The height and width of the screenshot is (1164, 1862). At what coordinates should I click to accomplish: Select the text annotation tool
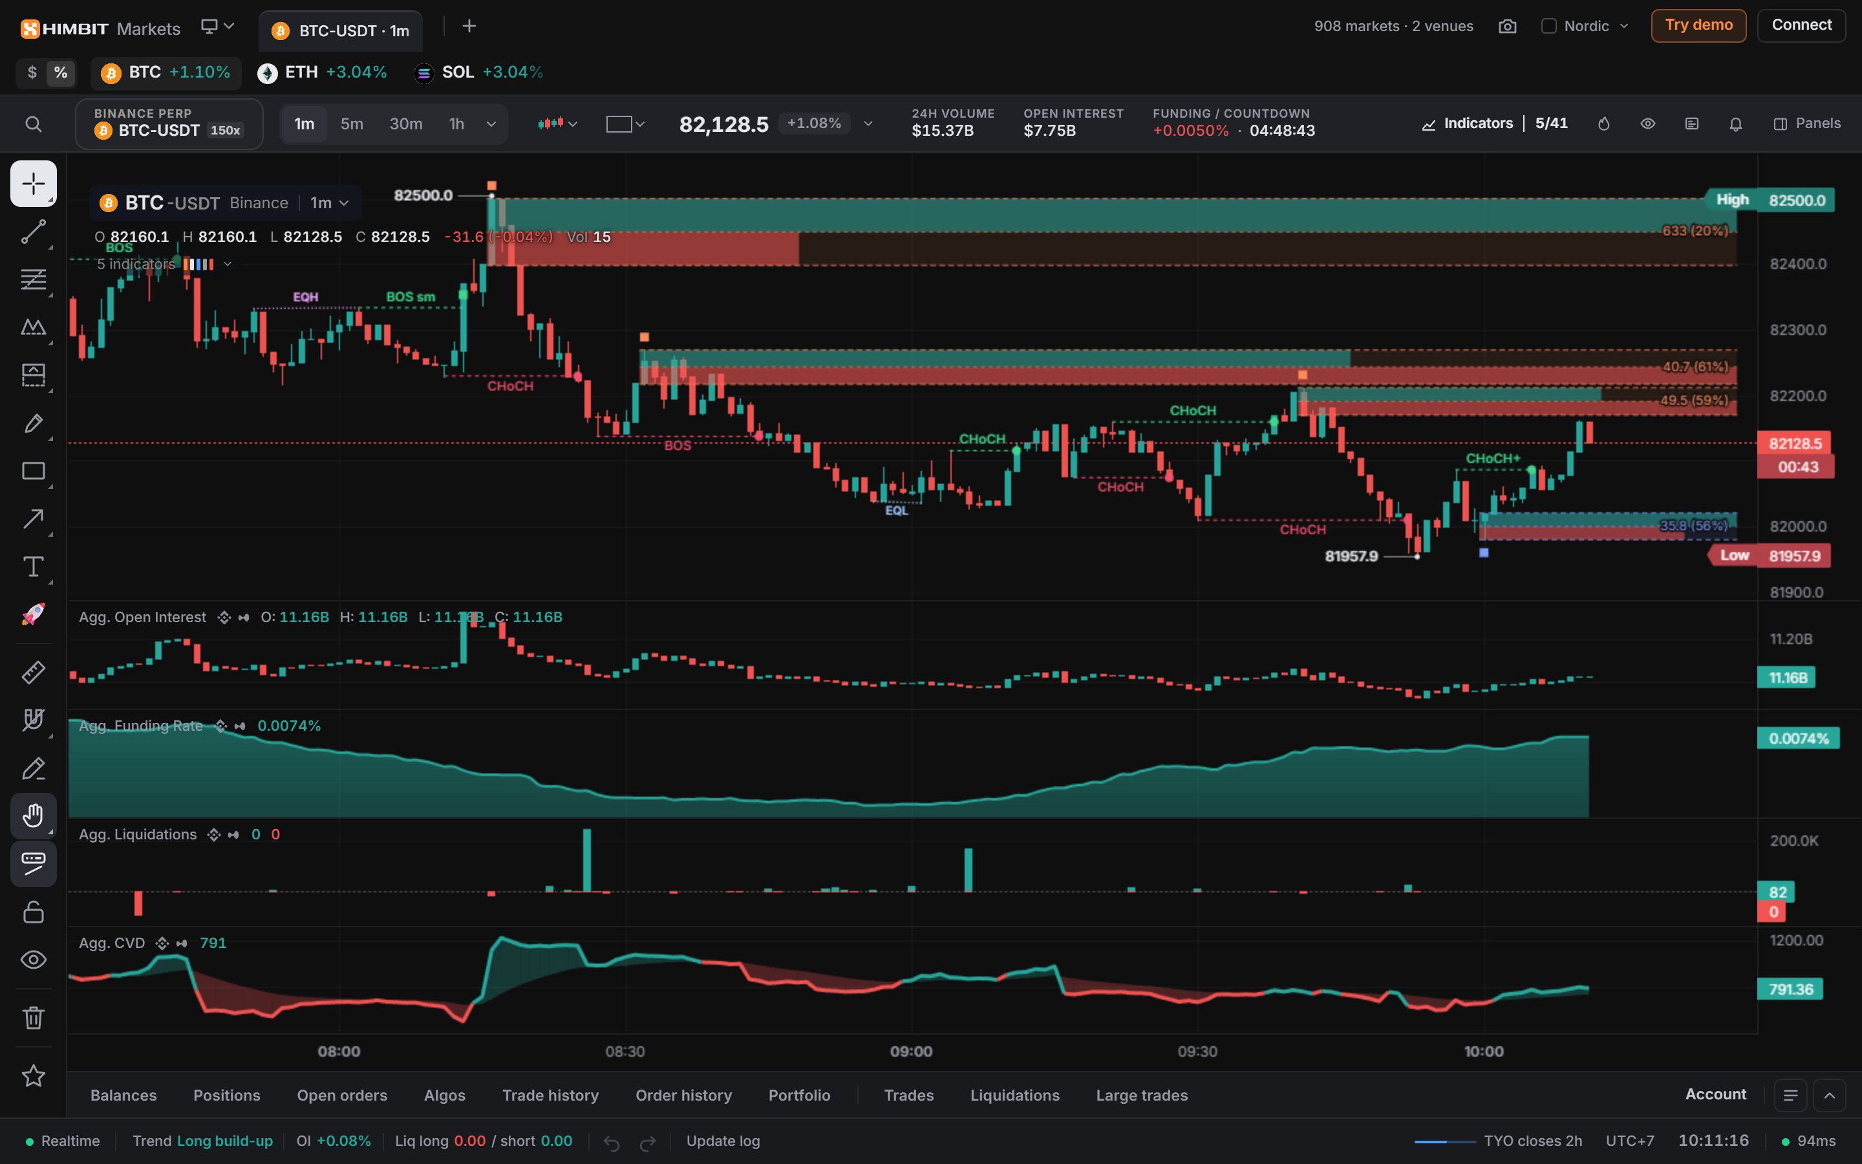33,566
